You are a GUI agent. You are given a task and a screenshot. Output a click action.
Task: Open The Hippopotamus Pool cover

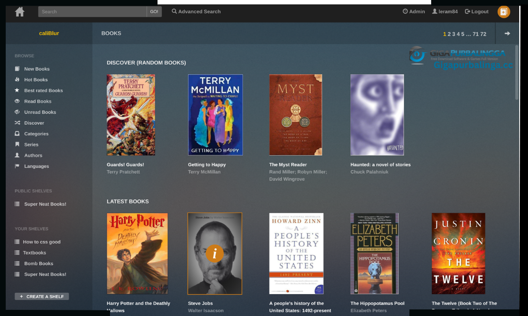pyautogui.click(x=374, y=254)
